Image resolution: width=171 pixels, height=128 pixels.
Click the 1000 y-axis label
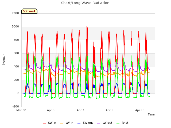tap(15, 27)
